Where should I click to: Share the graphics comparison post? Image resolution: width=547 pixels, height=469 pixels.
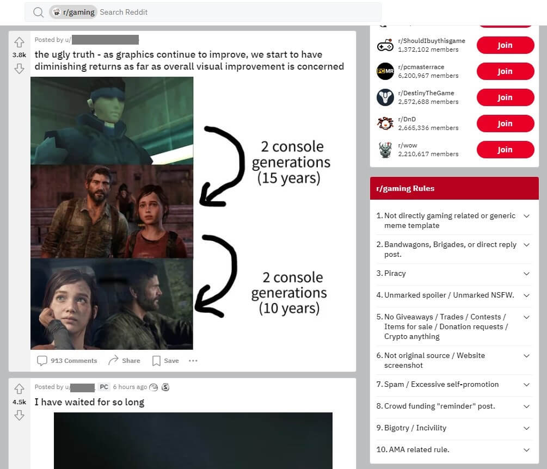(124, 361)
